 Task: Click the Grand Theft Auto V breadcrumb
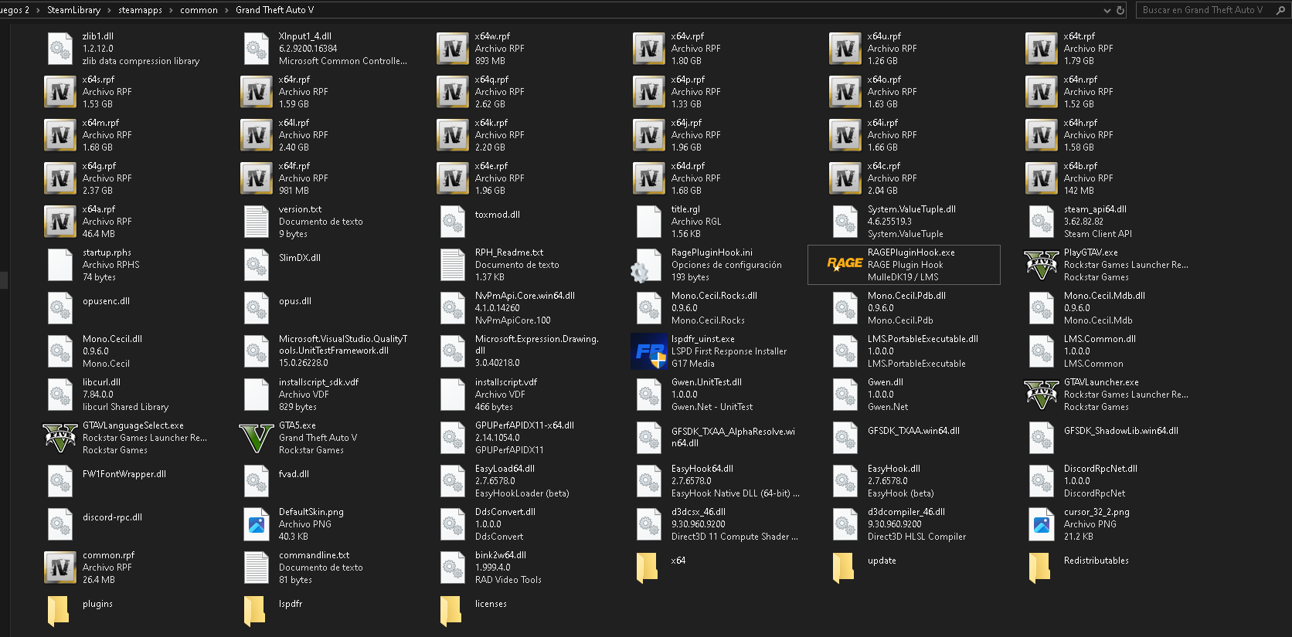tap(274, 10)
